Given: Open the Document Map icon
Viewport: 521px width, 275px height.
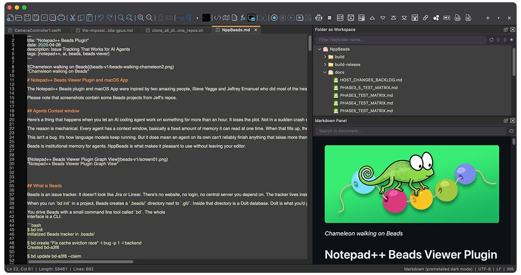Looking at the screenshot, I should coord(226,18).
